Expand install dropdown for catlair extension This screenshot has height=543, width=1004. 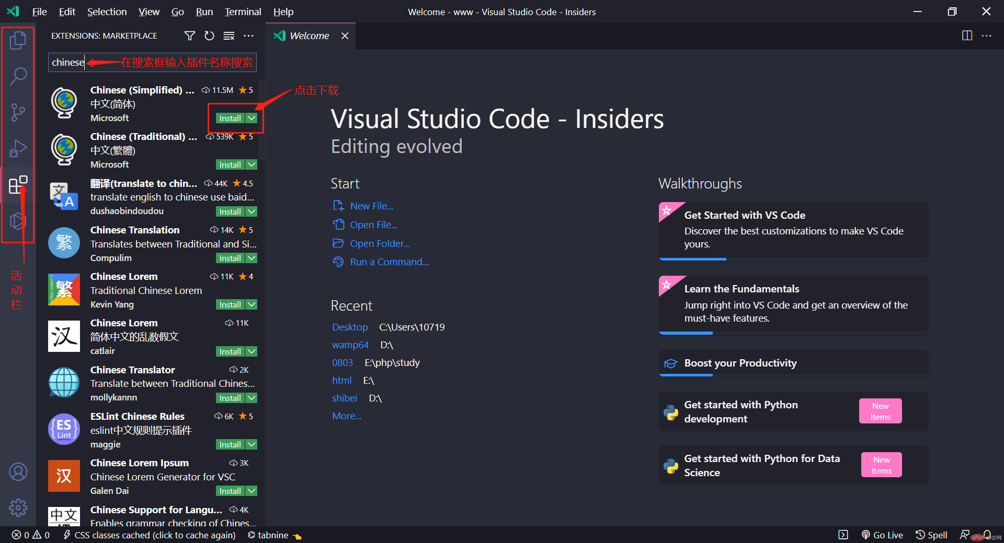(252, 351)
